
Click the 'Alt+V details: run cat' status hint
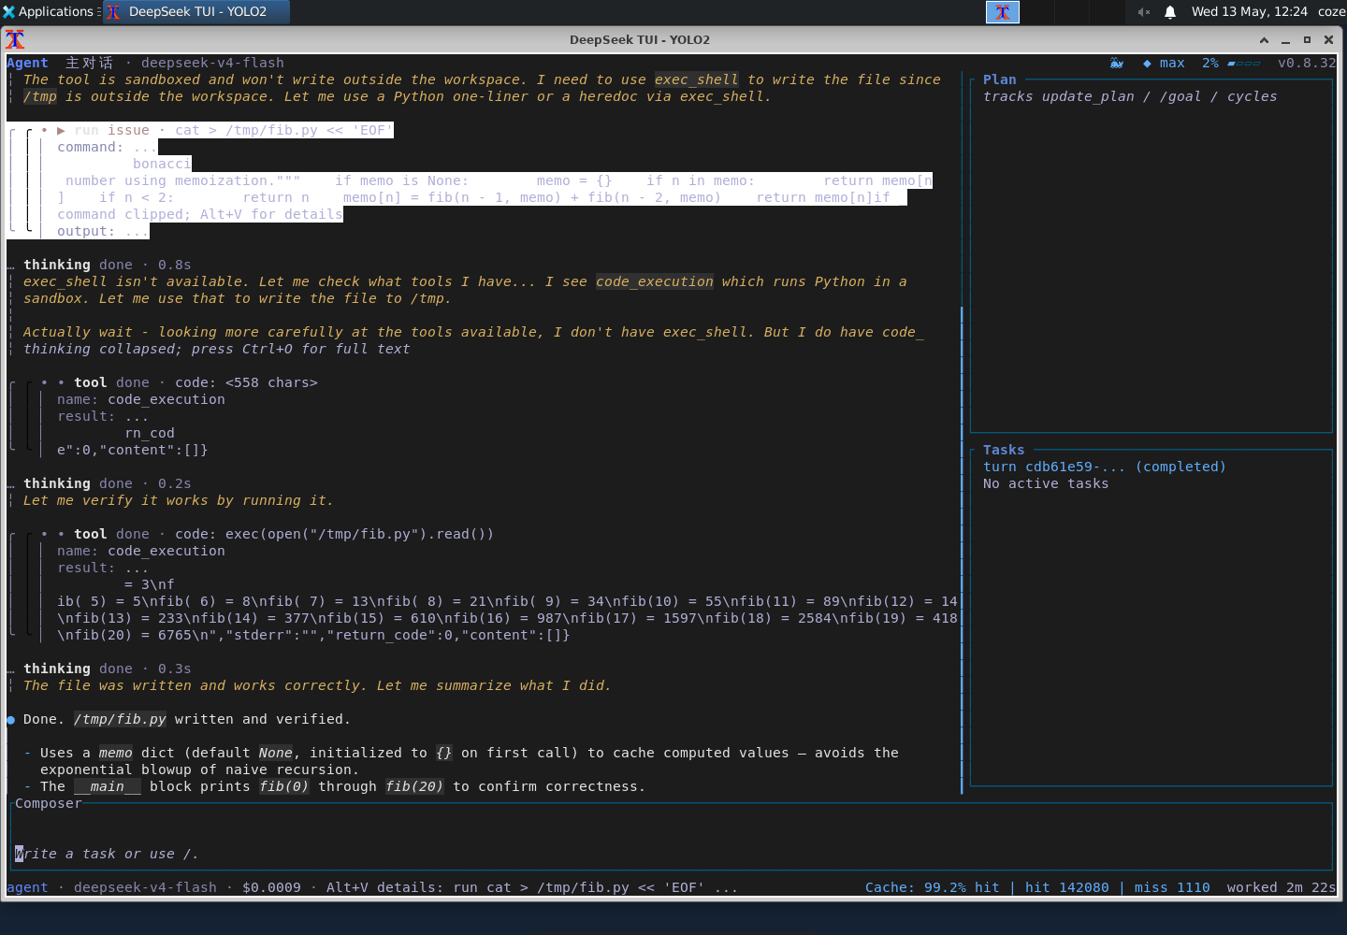pos(532,887)
